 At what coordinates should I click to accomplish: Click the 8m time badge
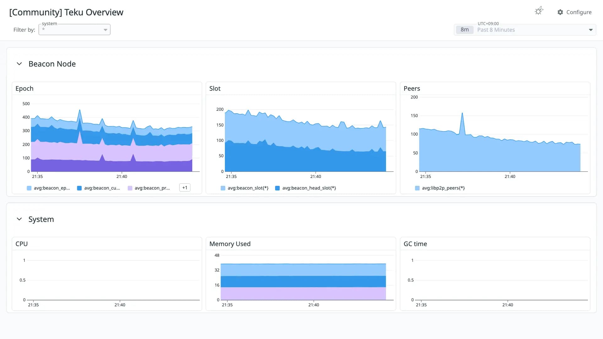pos(464,30)
